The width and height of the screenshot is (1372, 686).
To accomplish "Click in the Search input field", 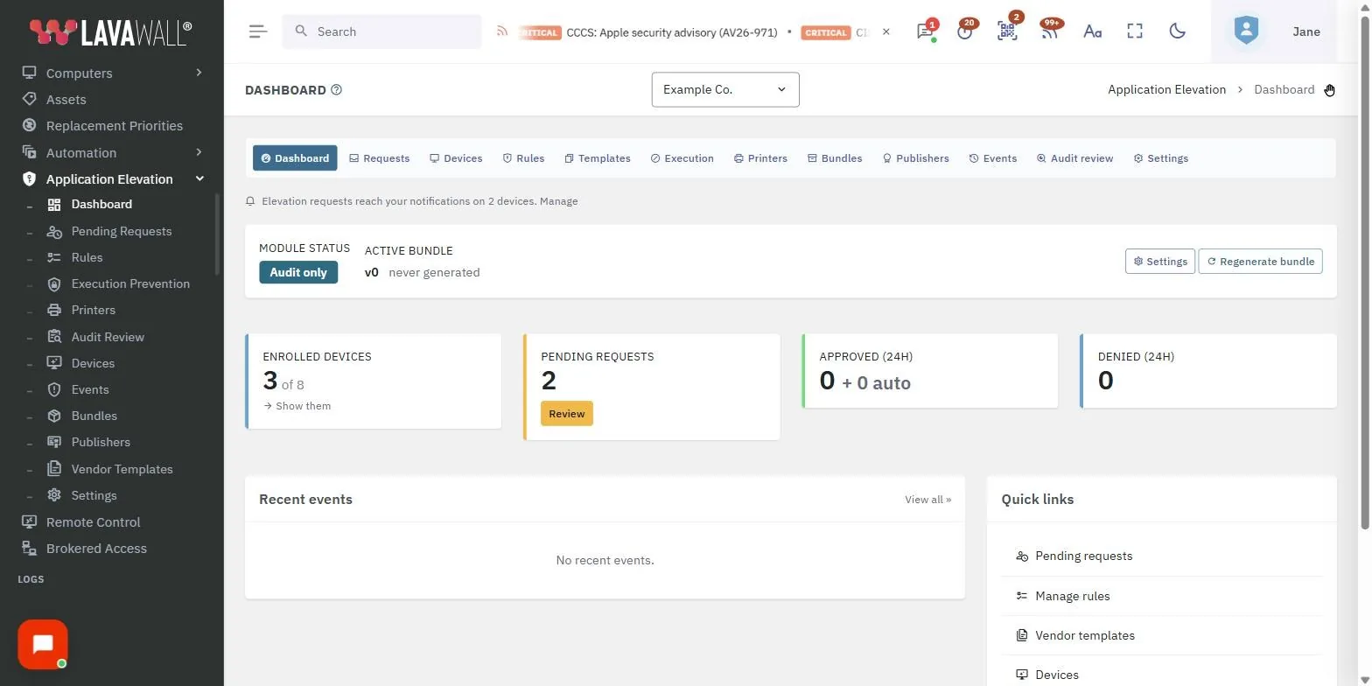I will (381, 31).
